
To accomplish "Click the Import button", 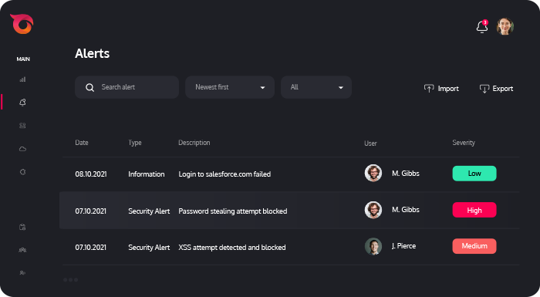I will (441, 89).
